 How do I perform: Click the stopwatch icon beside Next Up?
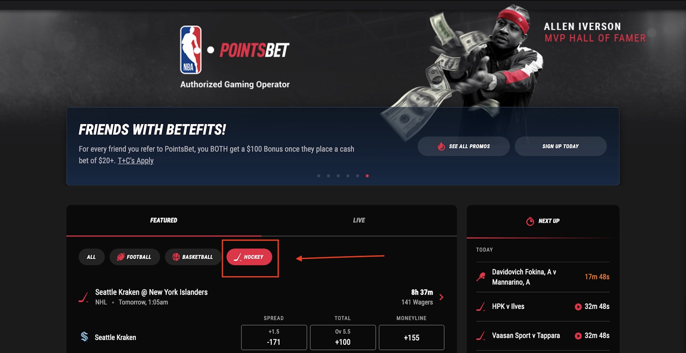click(x=530, y=221)
